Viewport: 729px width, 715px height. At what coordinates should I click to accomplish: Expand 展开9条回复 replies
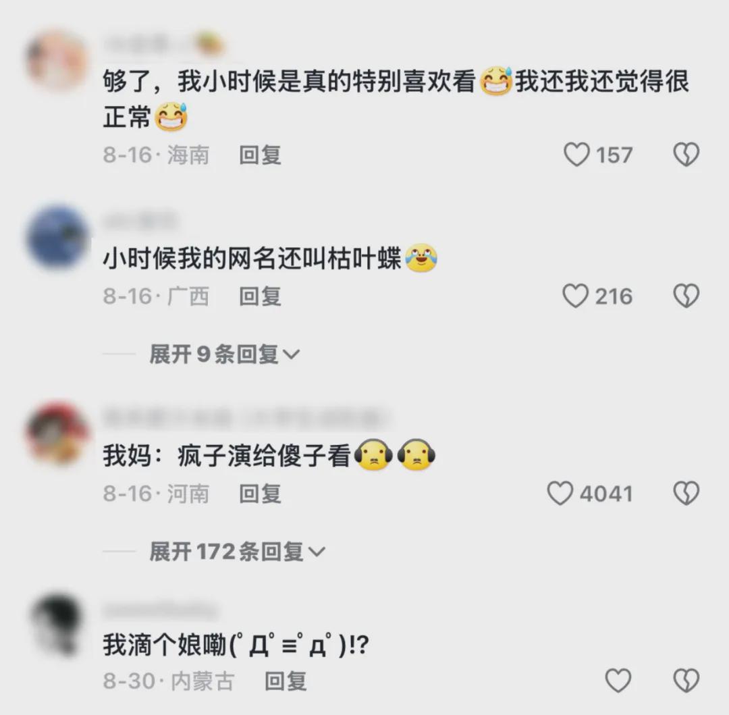pos(225,354)
